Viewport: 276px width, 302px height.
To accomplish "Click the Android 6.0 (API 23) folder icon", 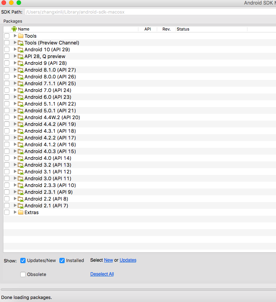I will 21,97.
